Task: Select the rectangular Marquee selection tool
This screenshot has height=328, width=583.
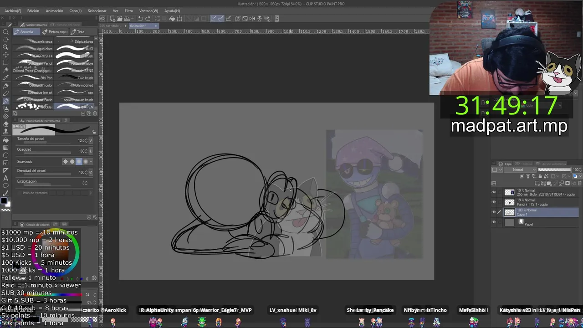Action: (x=6, y=62)
